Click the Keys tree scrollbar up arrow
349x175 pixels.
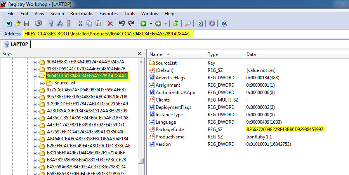click(141, 62)
